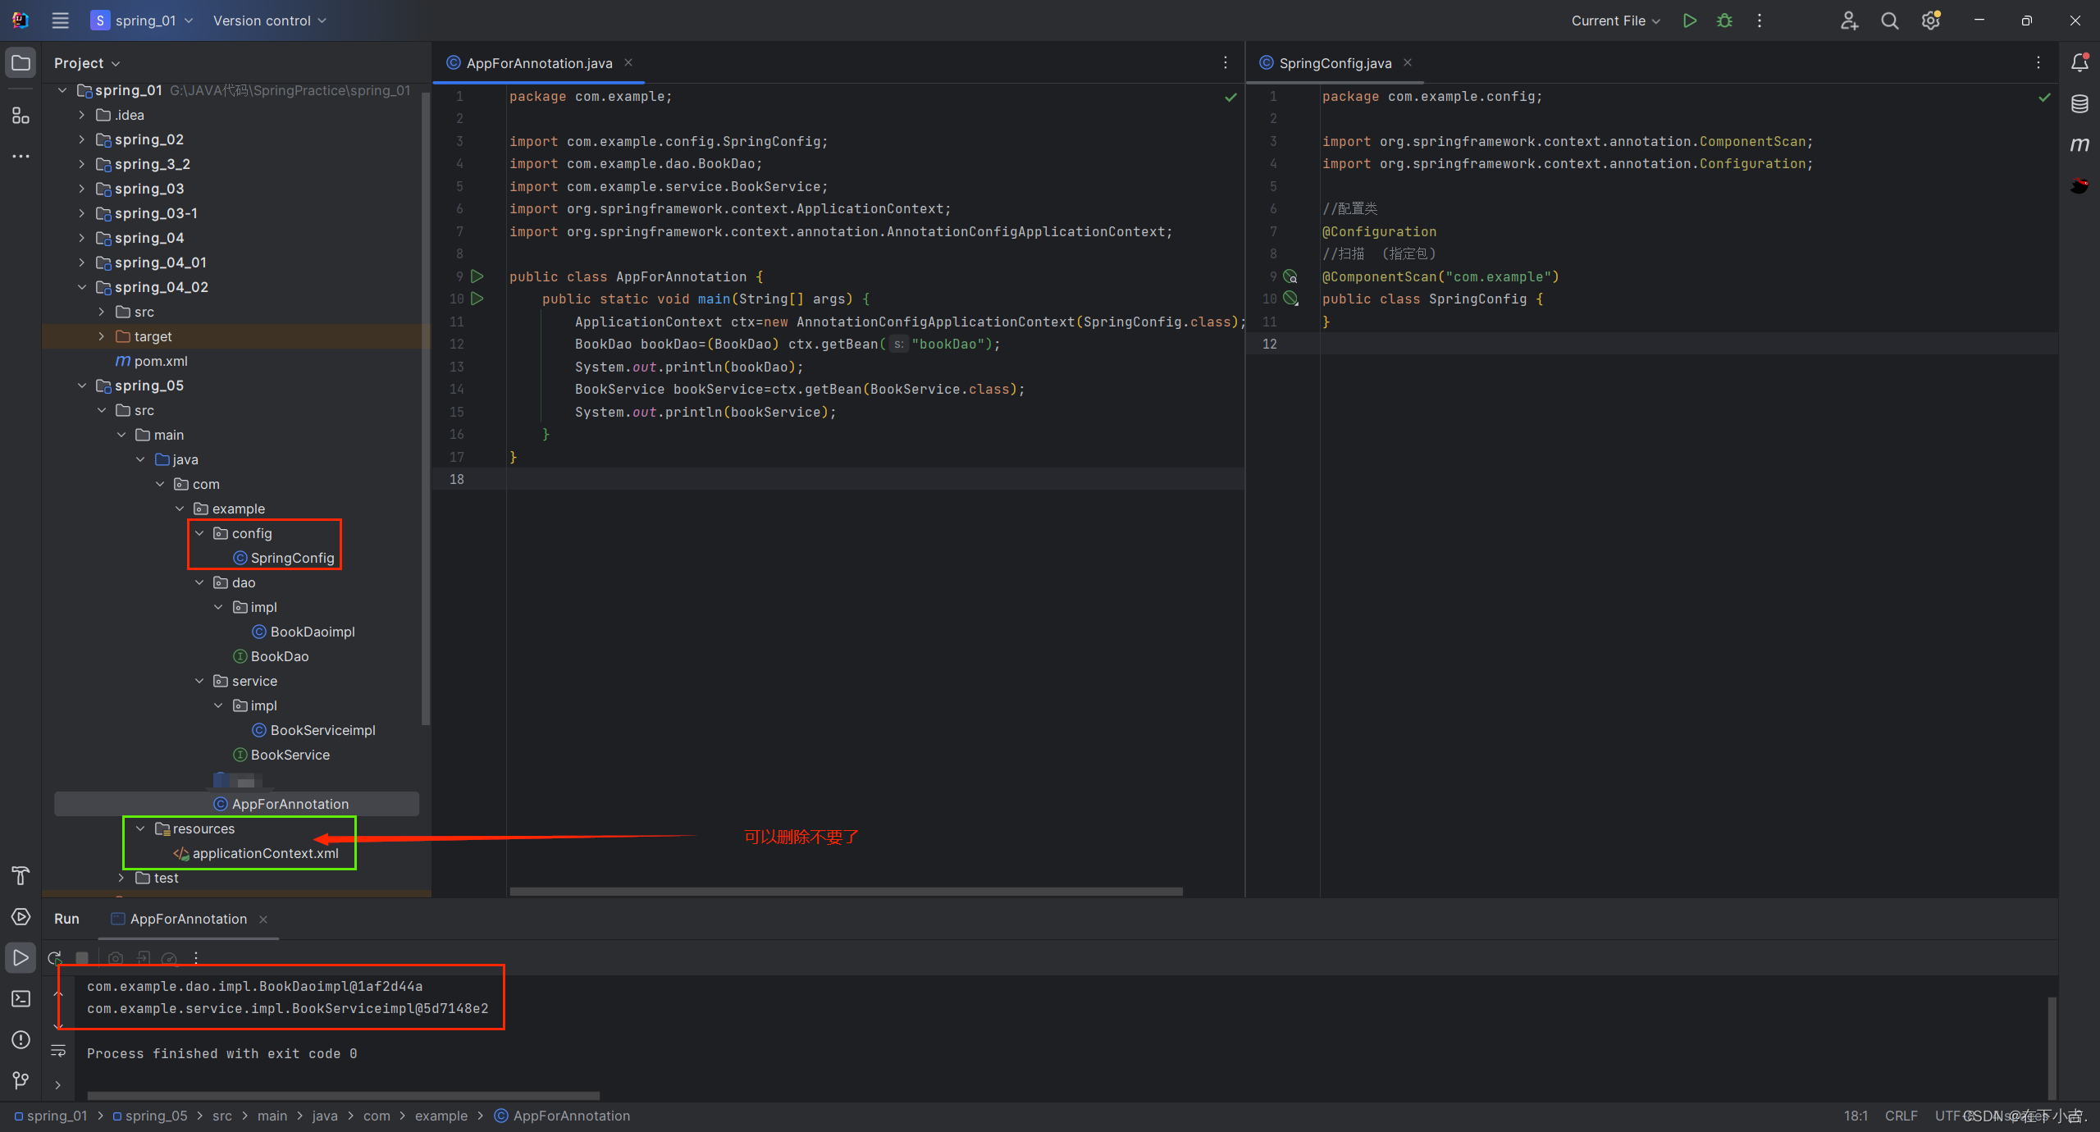
Task: Click the 18:1 cursor position indicator
Action: tap(1856, 1116)
